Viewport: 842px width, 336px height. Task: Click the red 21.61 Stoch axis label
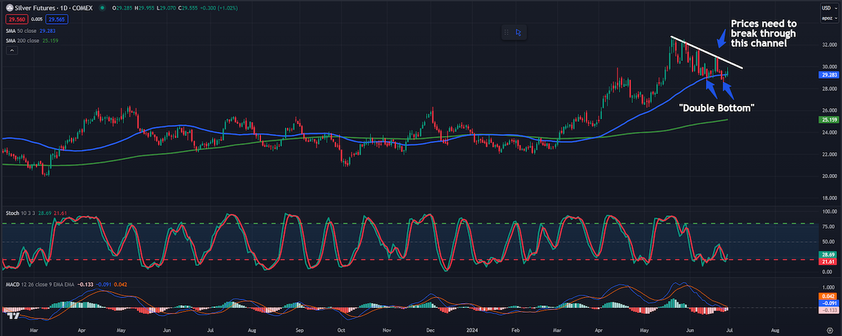(x=829, y=261)
